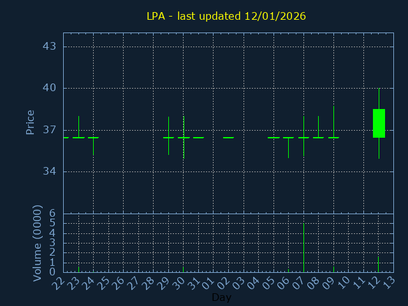The image size is (408, 306).
Task: Click the green candlestick body on day 12
Action: pyautogui.click(x=379, y=123)
